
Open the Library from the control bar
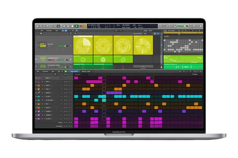coord(37,26)
